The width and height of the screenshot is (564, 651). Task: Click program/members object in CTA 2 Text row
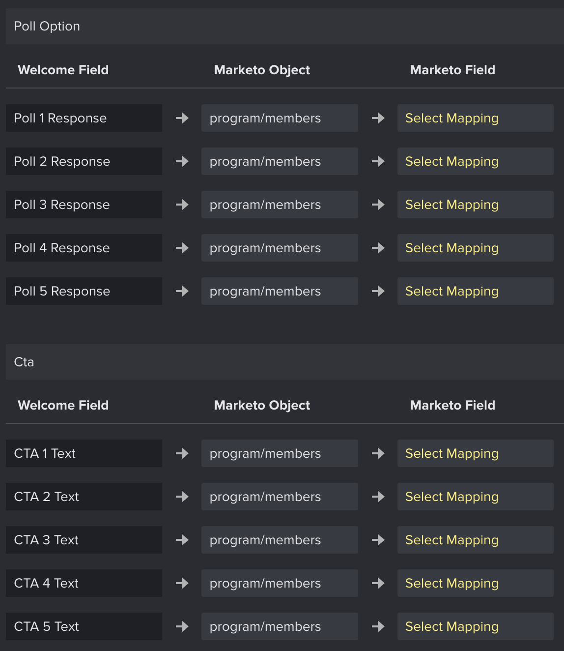tap(280, 497)
